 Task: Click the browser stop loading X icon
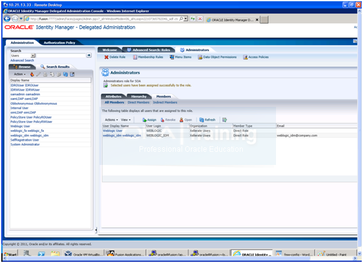(x=200, y=19)
